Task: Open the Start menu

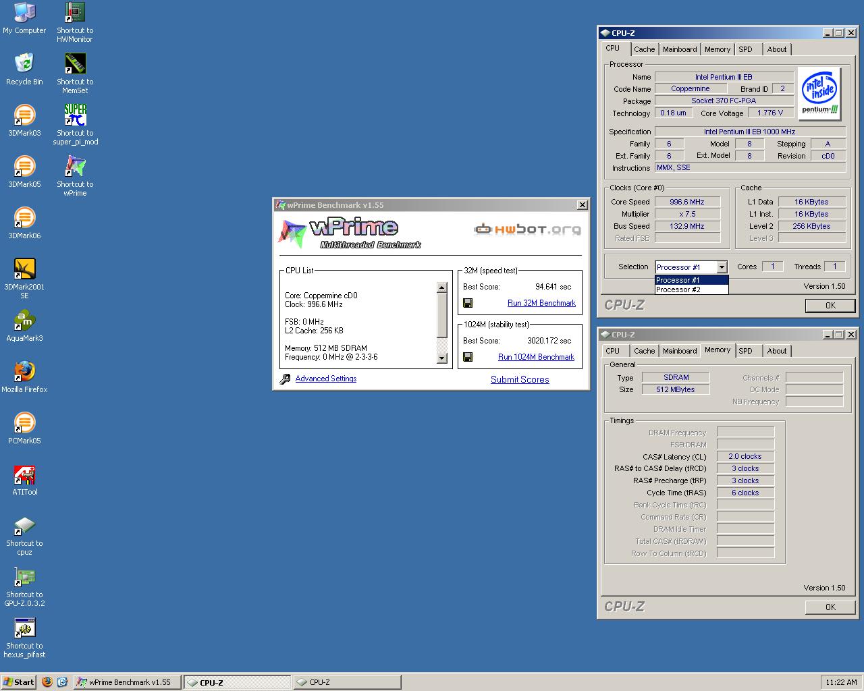Action: [19, 682]
